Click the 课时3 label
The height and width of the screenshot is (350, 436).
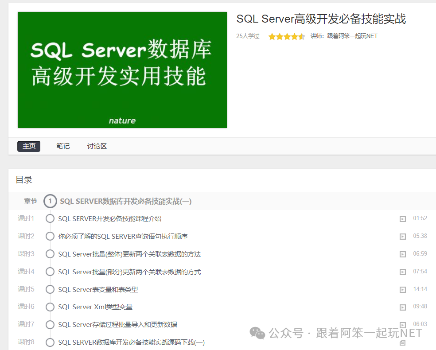26,254
